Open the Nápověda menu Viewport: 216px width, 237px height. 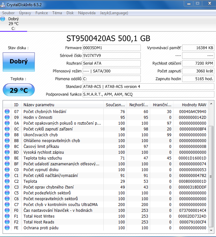coord(87,13)
